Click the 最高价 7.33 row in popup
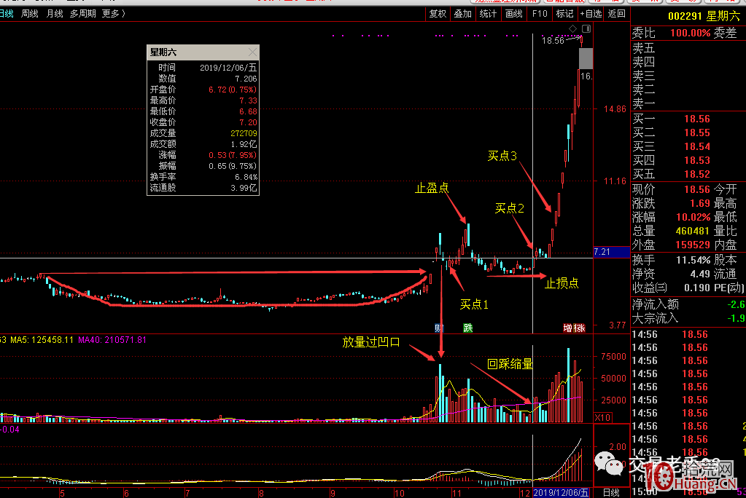Viewport: 746px width, 498px height. 203,100
